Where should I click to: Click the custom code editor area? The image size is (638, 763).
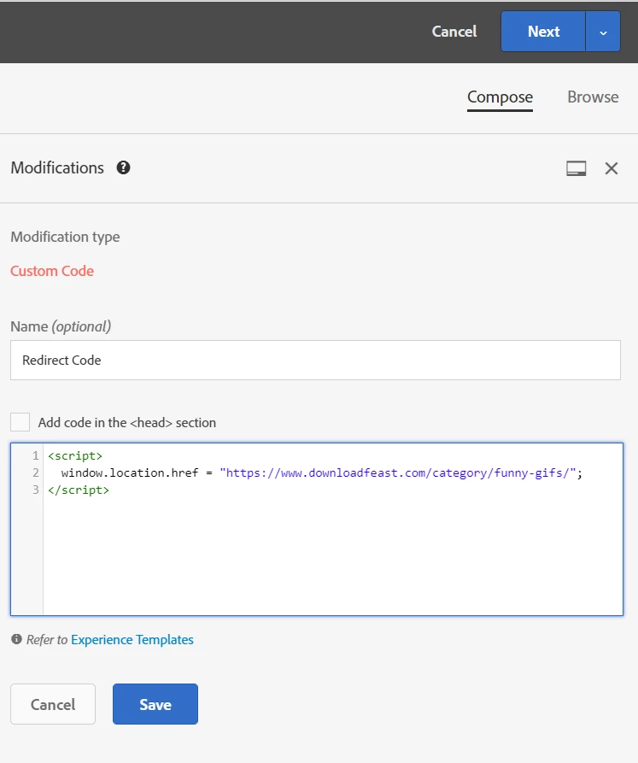point(317,530)
